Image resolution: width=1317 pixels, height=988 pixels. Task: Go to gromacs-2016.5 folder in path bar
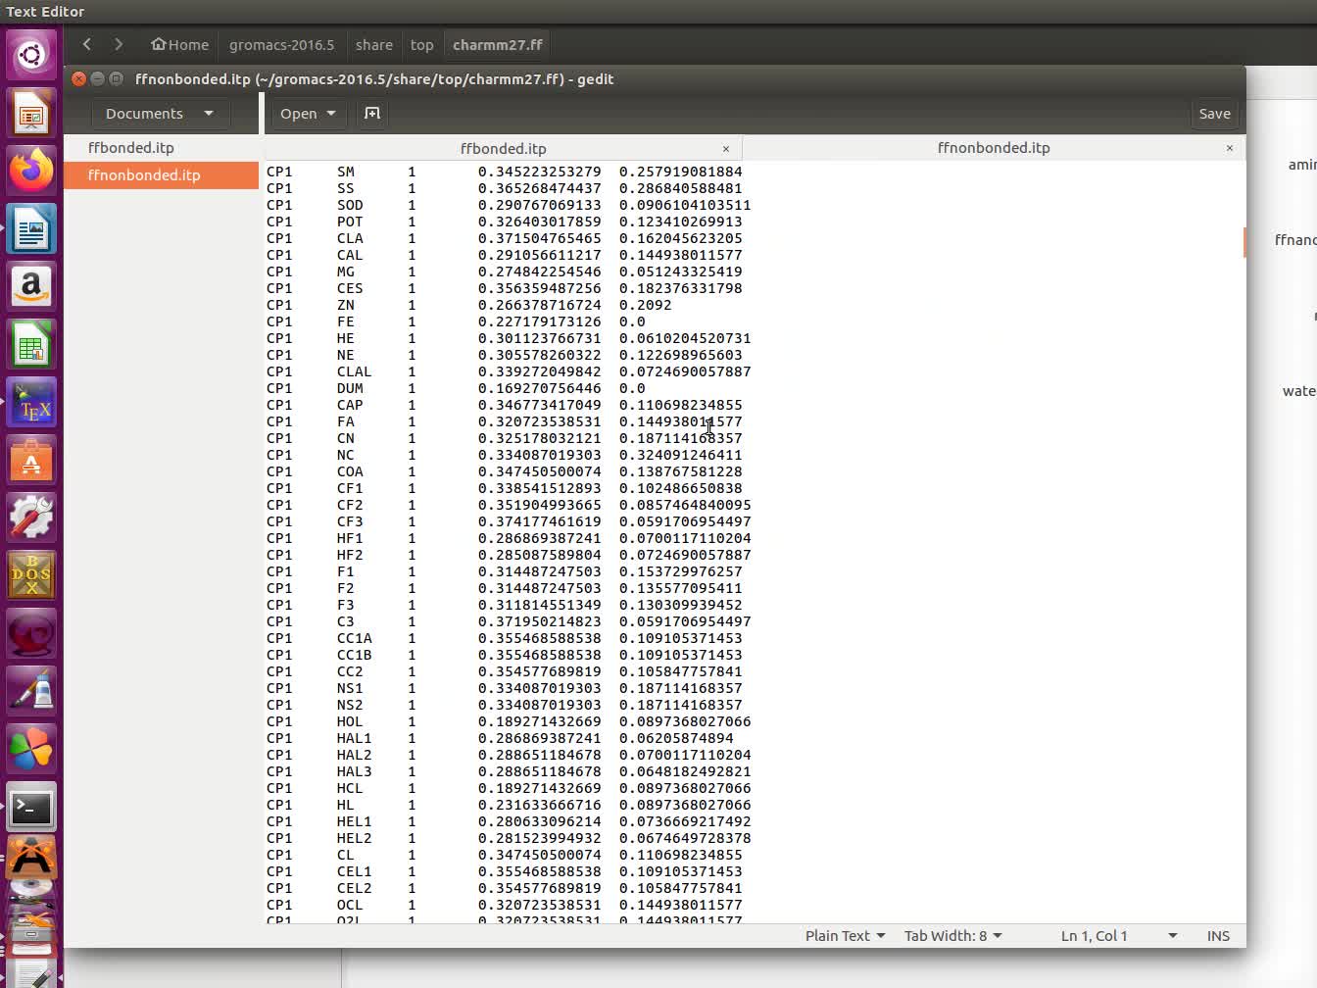[281, 44]
